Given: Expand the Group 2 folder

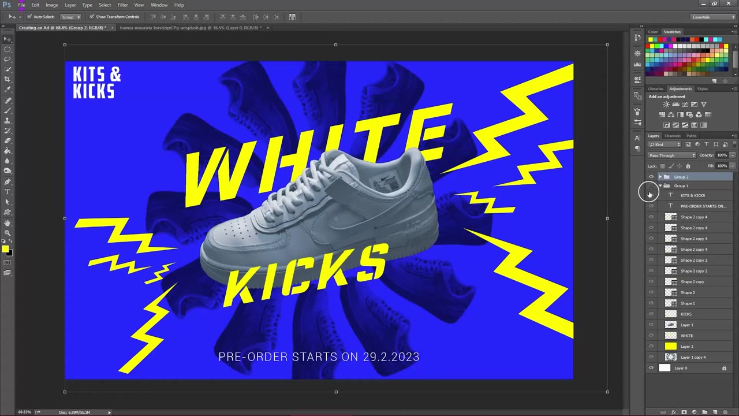Looking at the screenshot, I should pyautogui.click(x=660, y=177).
